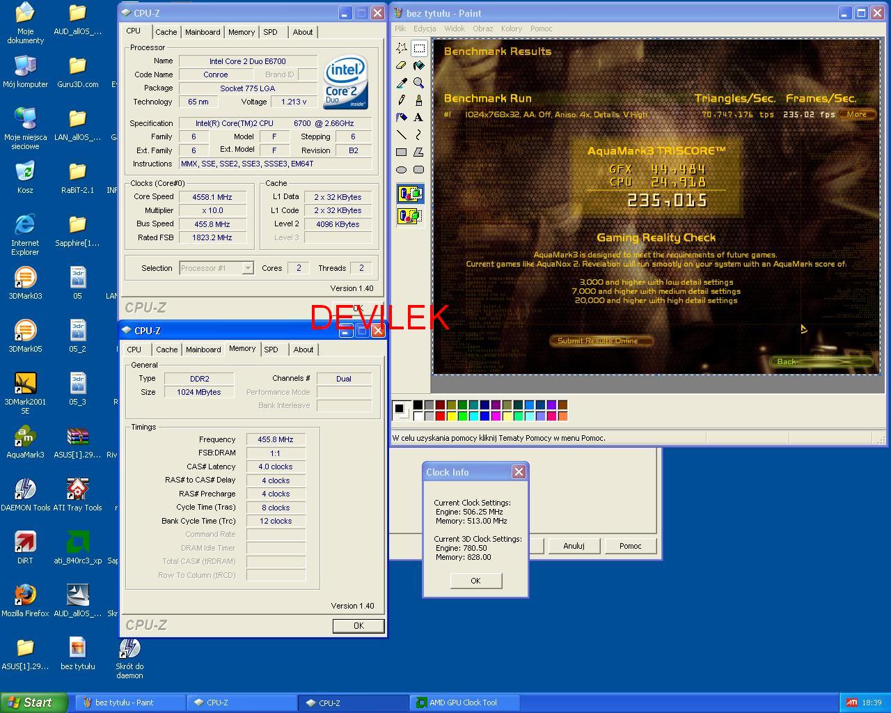891x713 pixels.
Task: Choose the Brush tool in Paint
Action: 419,100
